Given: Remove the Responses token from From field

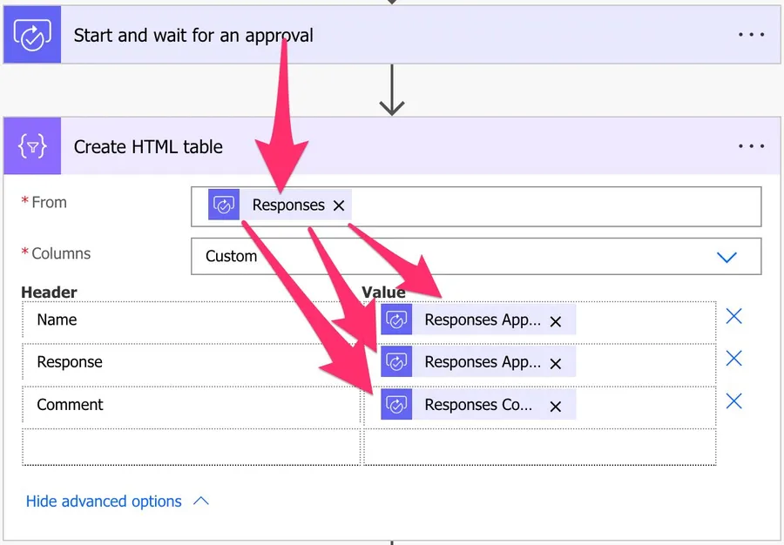Looking at the screenshot, I should pyautogui.click(x=339, y=205).
